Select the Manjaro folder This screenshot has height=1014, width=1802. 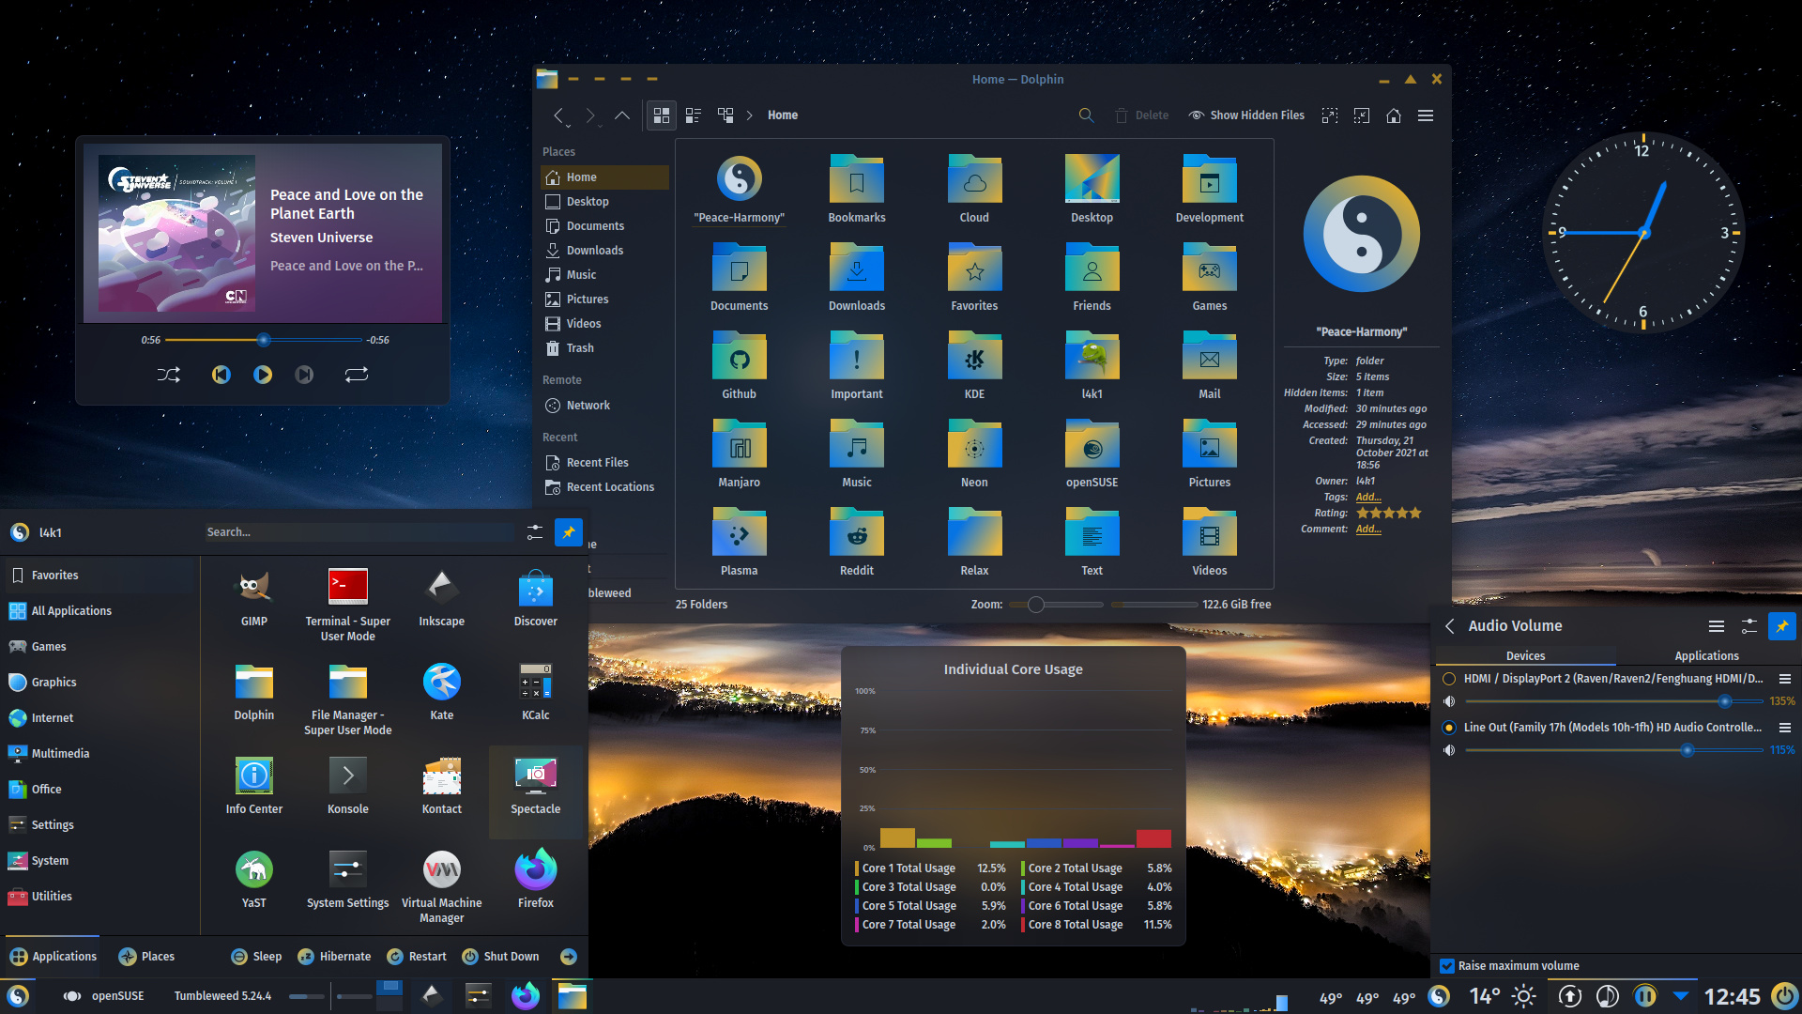(739, 455)
